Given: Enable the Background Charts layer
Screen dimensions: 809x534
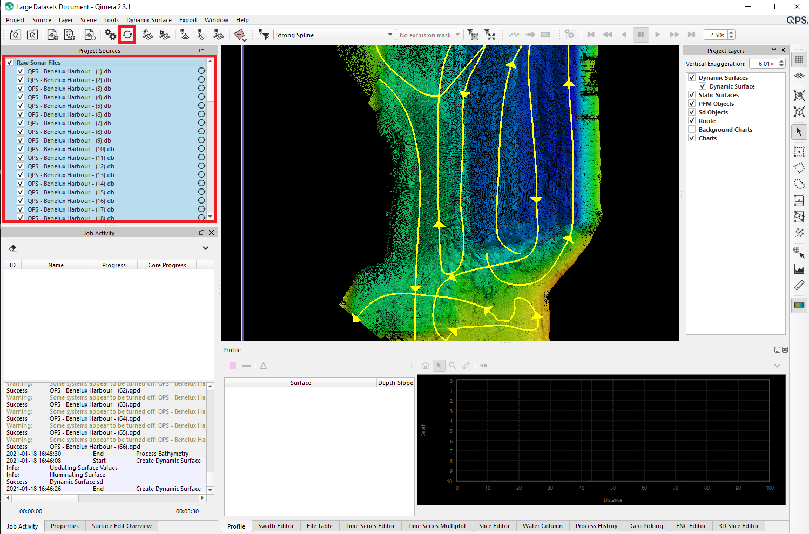Looking at the screenshot, I should (x=692, y=130).
